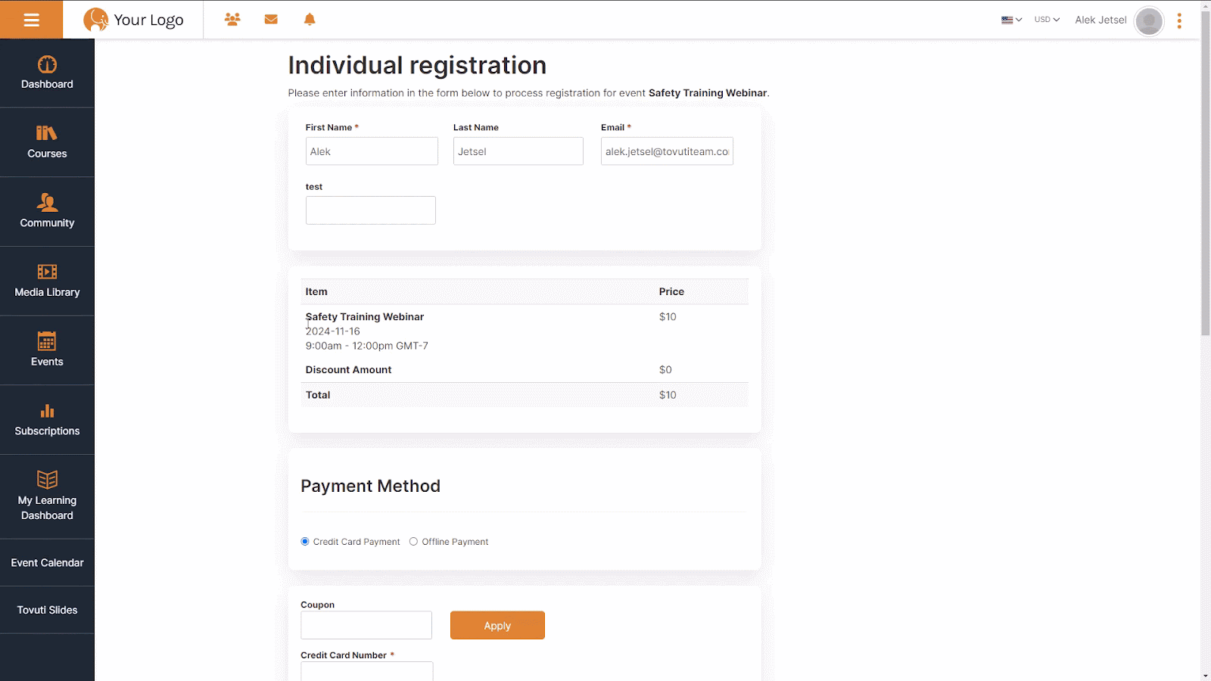This screenshot has width=1211, height=681.
Task: Expand the language flag dropdown
Action: [1011, 20]
